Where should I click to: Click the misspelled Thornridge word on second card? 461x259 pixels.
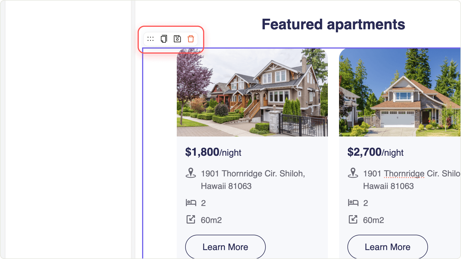coord(404,174)
